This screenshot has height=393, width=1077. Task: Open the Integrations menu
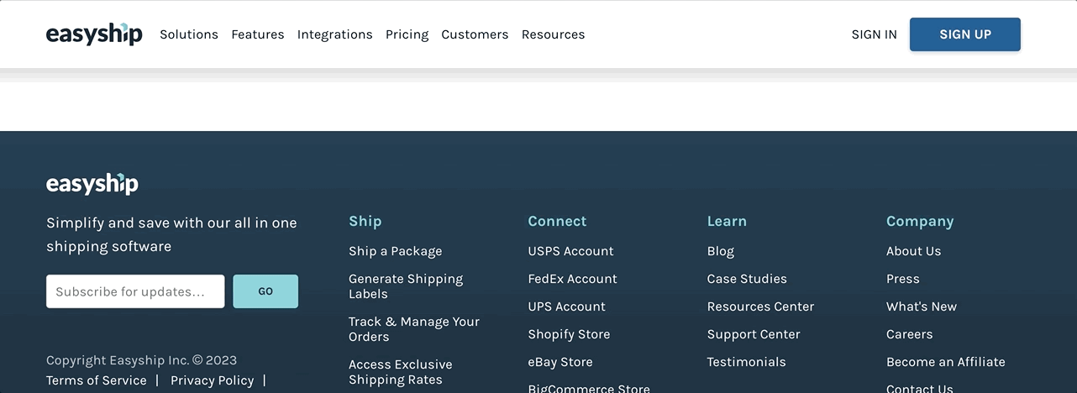[334, 34]
